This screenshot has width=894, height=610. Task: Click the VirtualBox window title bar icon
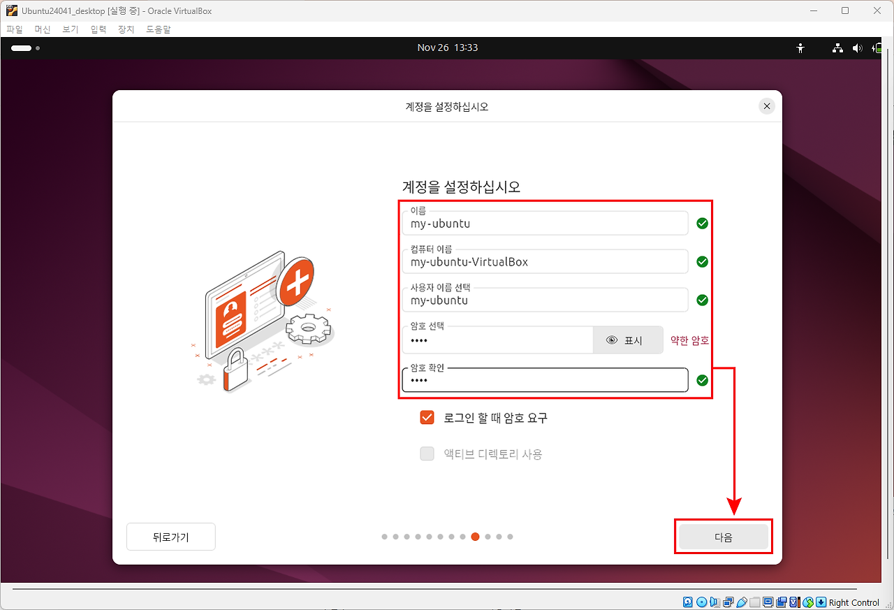(12, 10)
